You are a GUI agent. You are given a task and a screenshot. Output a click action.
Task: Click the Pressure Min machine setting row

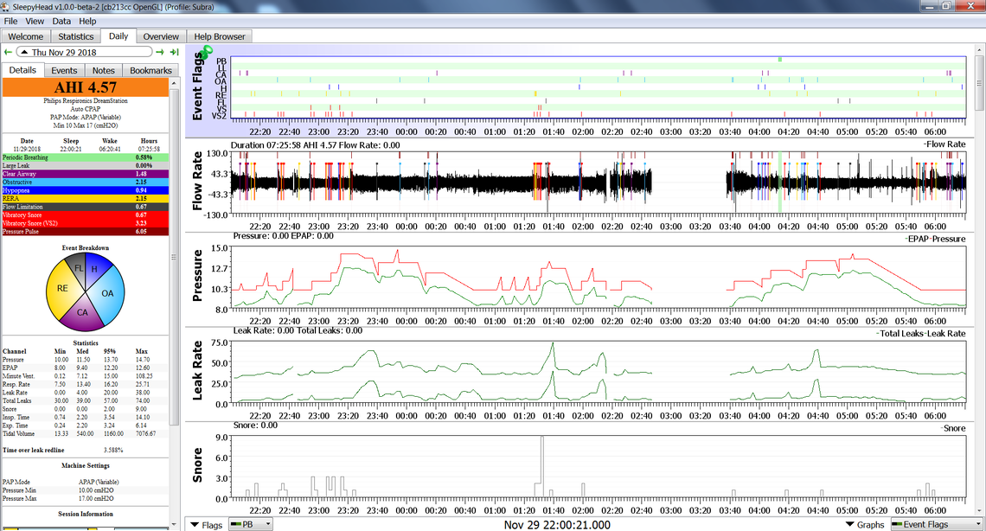coord(86,490)
